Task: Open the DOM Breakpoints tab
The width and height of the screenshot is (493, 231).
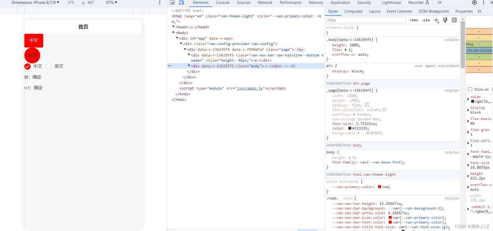Action: click(x=434, y=11)
